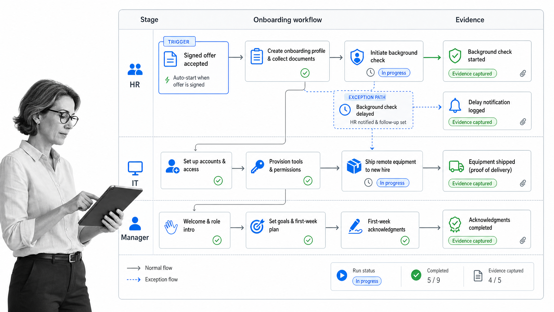Viewport: 554px width, 312px height.
Task: Click the 5 / 9 completed count
Action: [434, 280]
